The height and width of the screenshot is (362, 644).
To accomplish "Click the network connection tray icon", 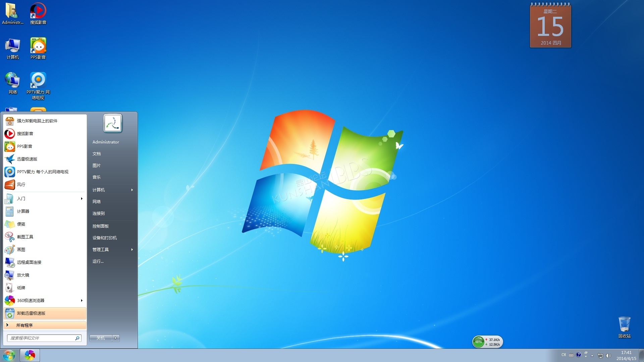I will tap(600, 355).
